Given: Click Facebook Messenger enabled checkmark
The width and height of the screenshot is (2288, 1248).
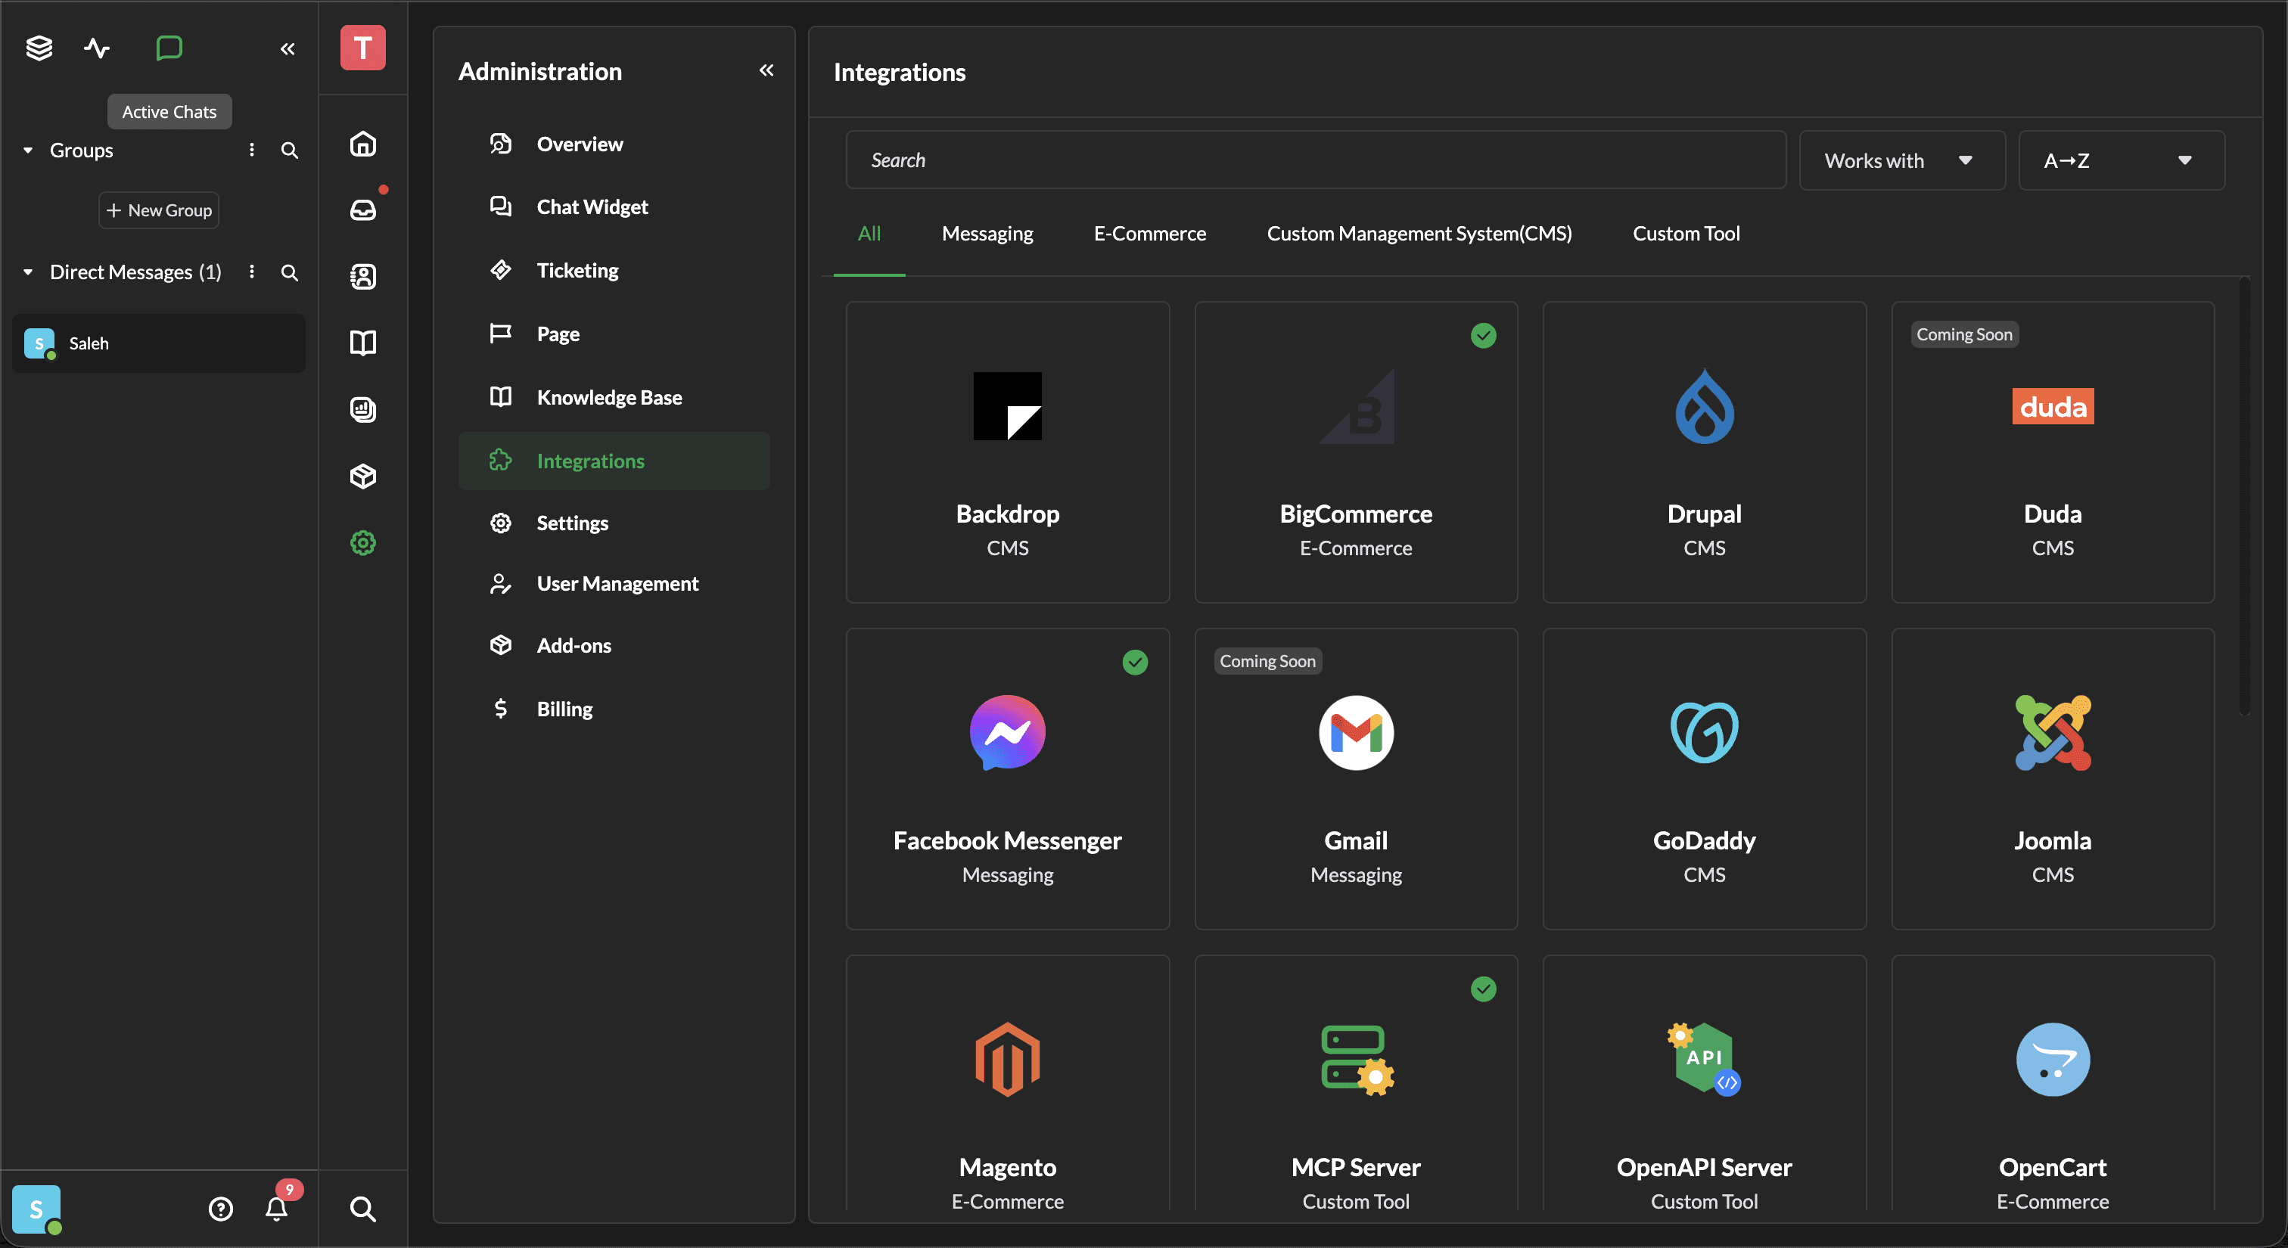Looking at the screenshot, I should (x=1134, y=662).
